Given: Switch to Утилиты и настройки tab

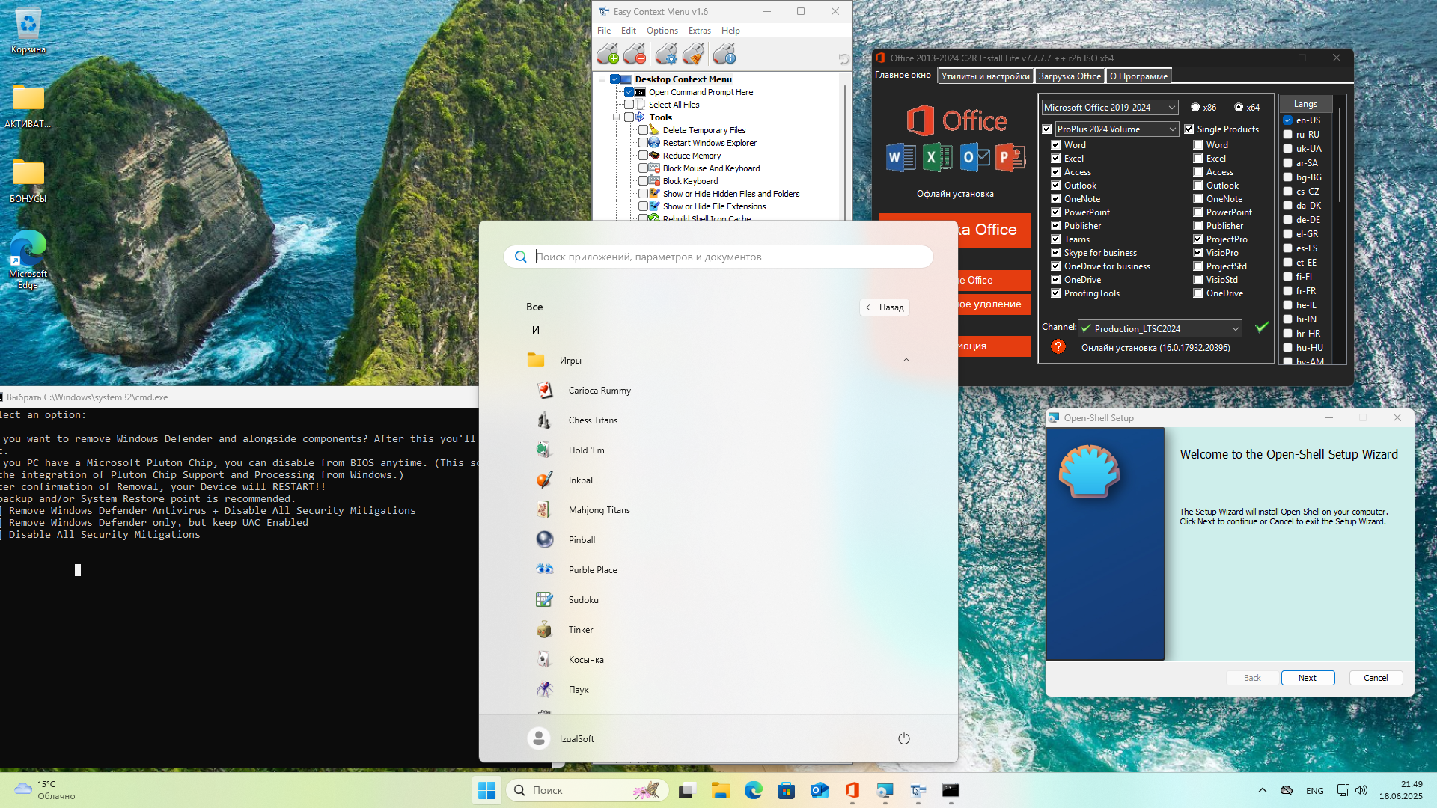Looking at the screenshot, I should coord(985,76).
